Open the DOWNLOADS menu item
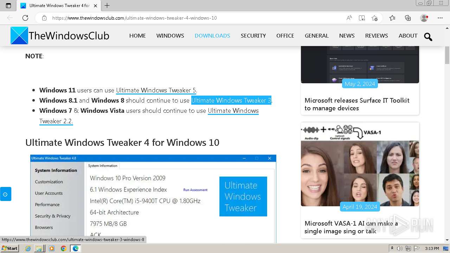Image resolution: width=450 pixels, height=253 pixels. point(212,35)
